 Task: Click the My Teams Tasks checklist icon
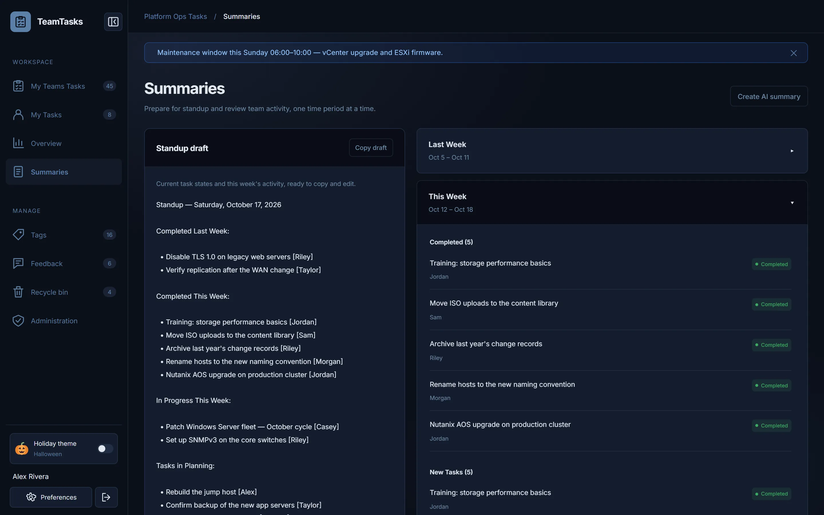coord(18,86)
